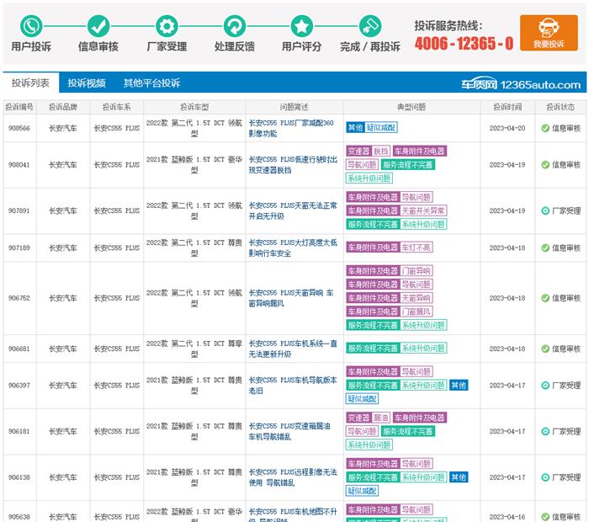Image resolution: width=589 pixels, height=522 pixels.
Task: Click the 处理反馈 refresh step icon
Action: coord(235,26)
